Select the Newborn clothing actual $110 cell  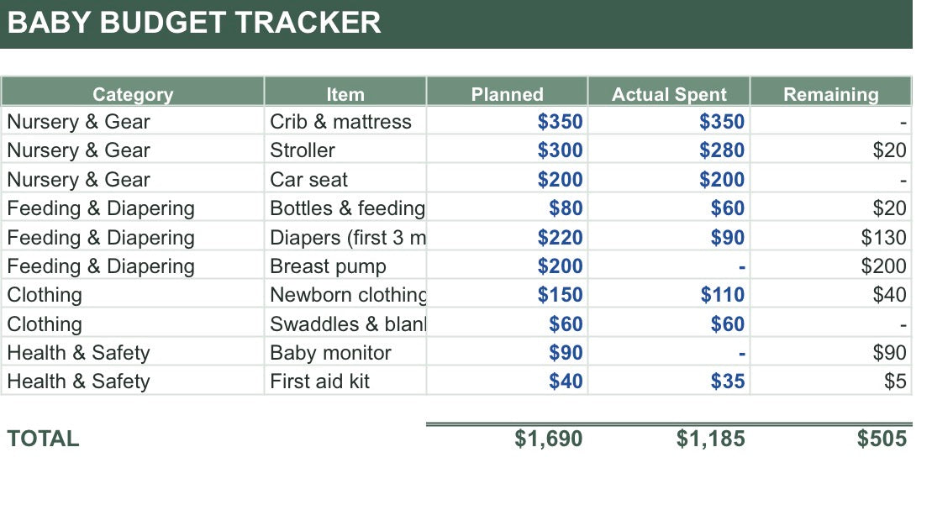tap(669, 294)
